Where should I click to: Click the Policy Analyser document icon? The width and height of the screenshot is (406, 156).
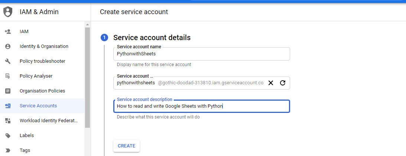[7, 76]
